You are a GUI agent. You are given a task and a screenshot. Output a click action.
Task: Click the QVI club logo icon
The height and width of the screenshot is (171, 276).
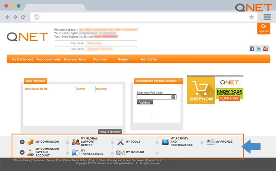click(120, 152)
